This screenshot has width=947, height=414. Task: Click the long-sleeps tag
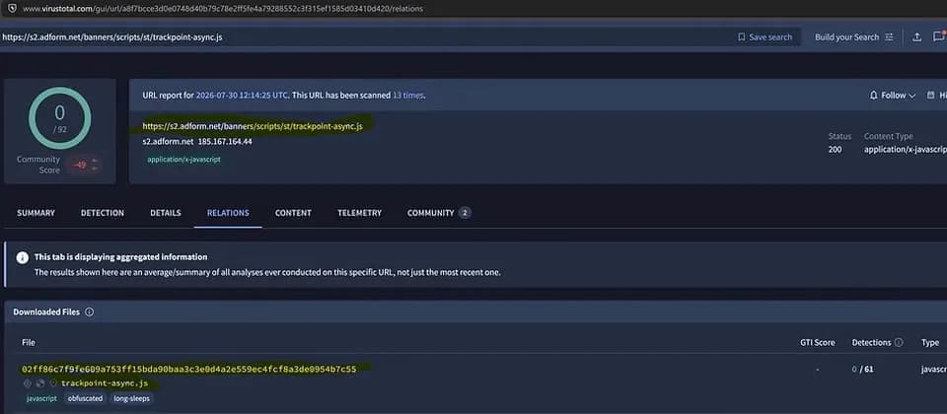(131, 398)
